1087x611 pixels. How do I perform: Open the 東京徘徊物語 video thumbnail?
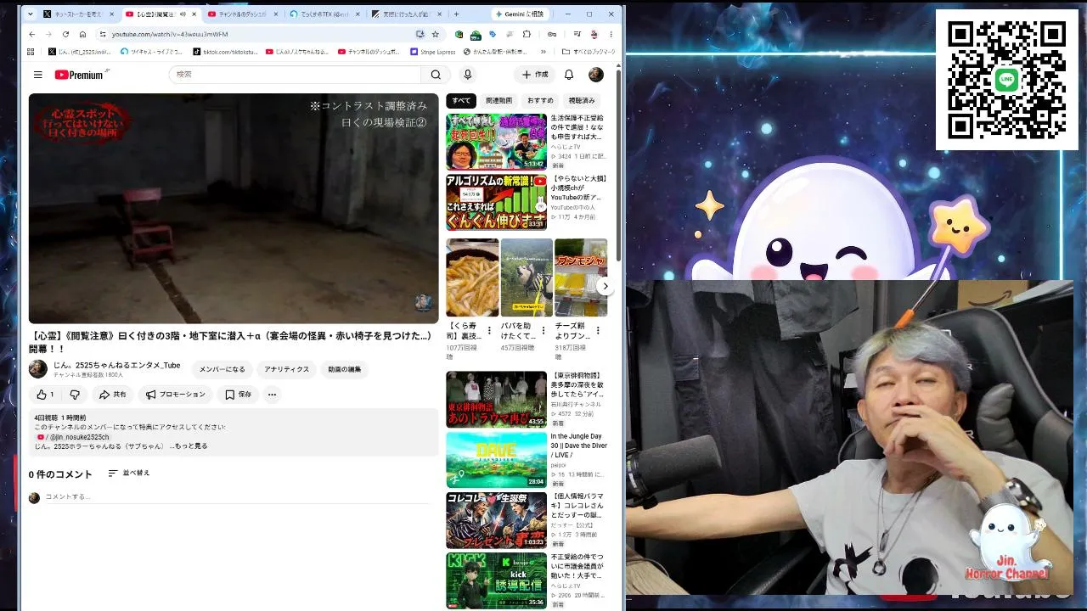click(x=497, y=399)
